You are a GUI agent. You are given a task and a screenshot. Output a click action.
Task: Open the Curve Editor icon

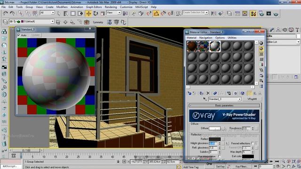coord(238,14)
